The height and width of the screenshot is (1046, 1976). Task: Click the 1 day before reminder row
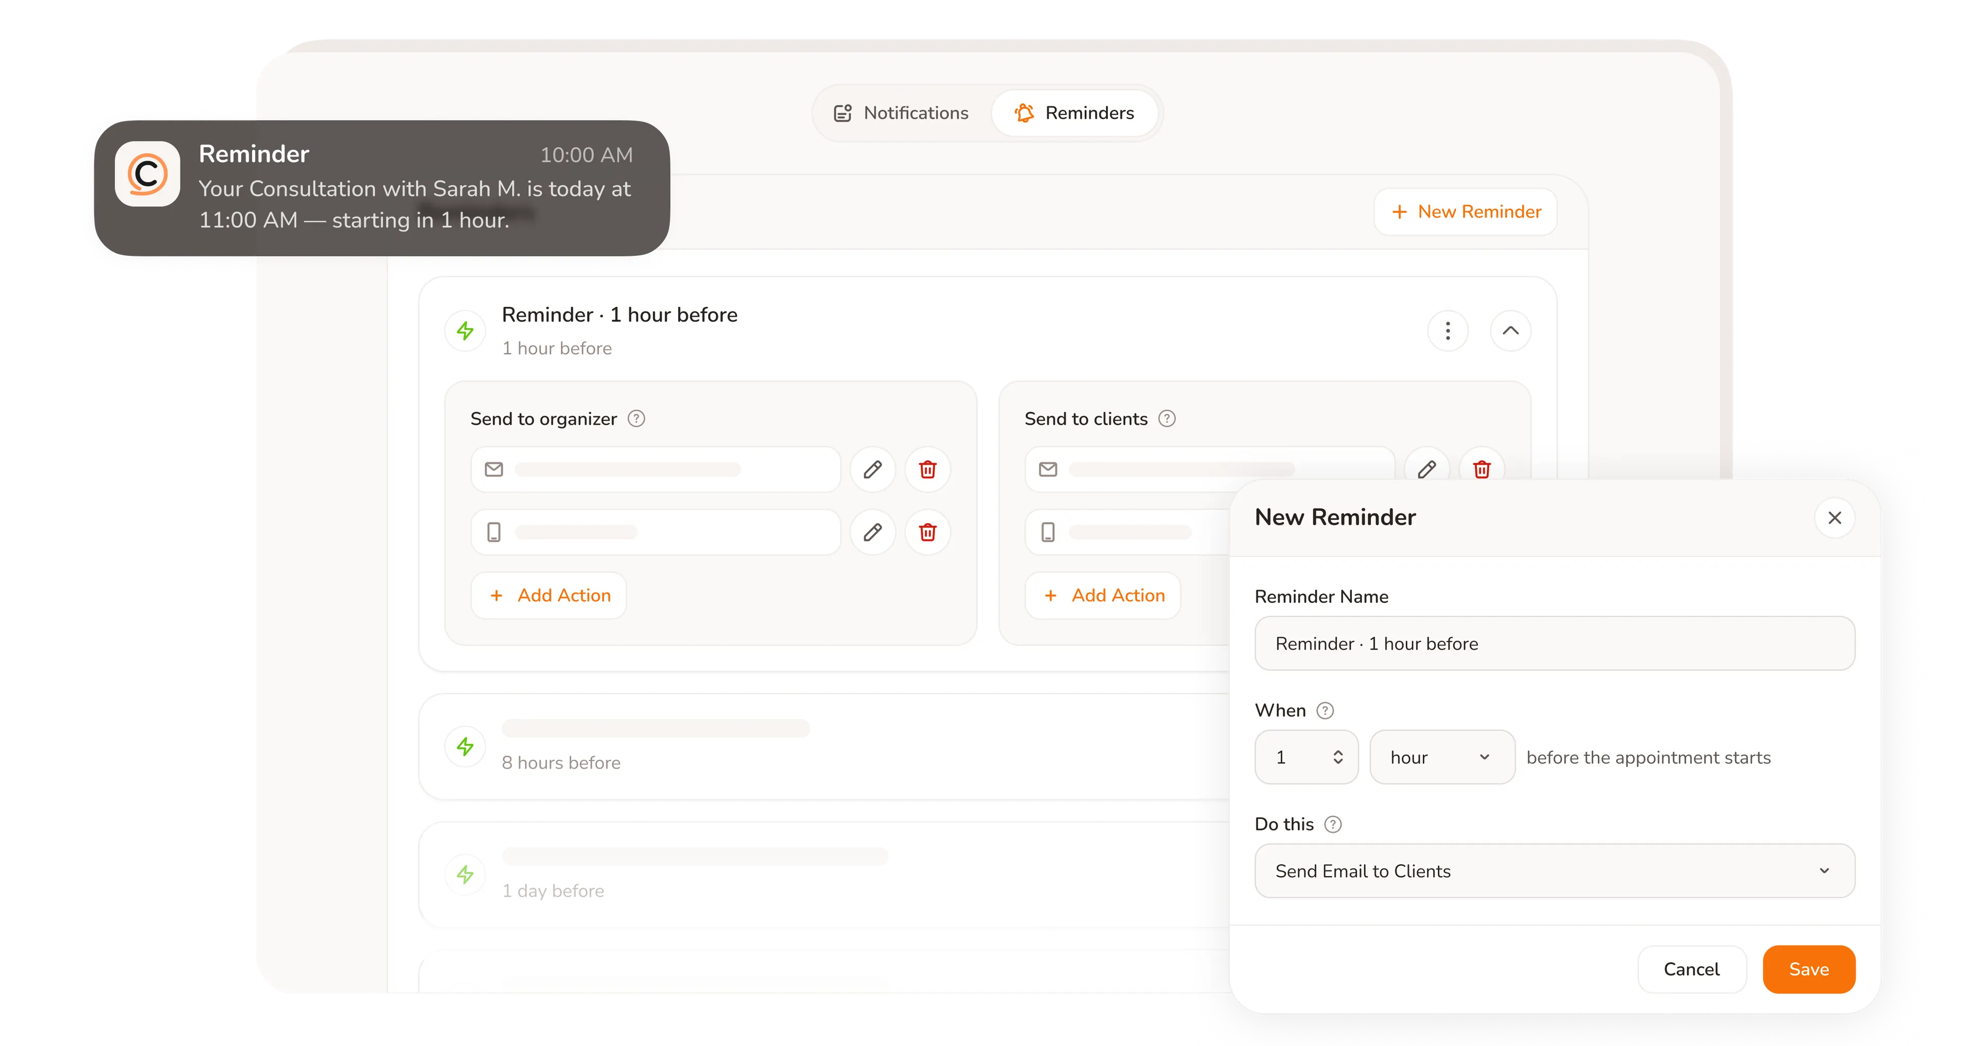(823, 874)
